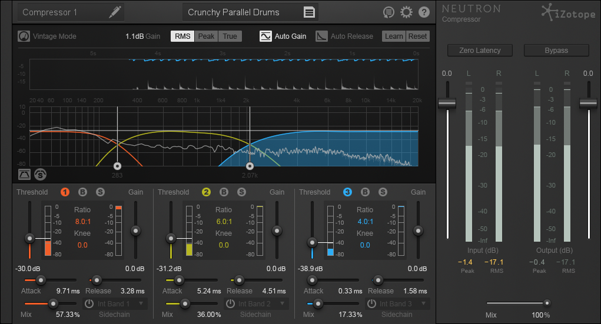Click the Bypass button
The width and height of the screenshot is (601, 324).
point(556,51)
